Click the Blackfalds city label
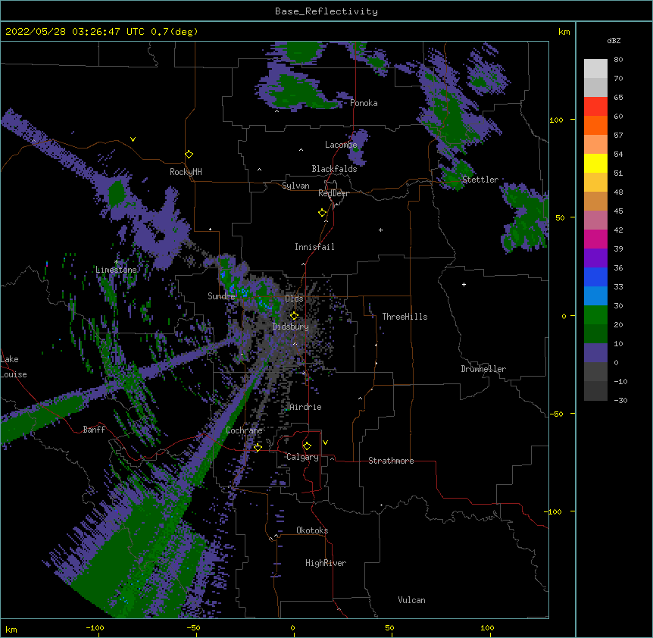 334,169
